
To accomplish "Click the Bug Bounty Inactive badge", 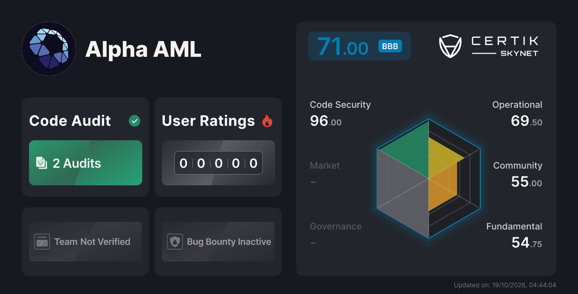I will [218, 242].
